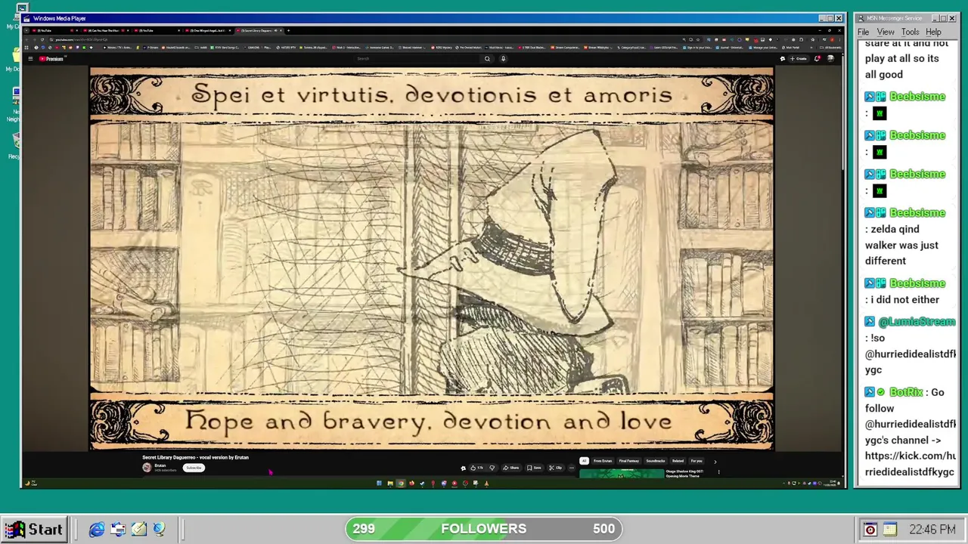Click the YouTube hamburger guide menu icon

[x=30, y=58]
